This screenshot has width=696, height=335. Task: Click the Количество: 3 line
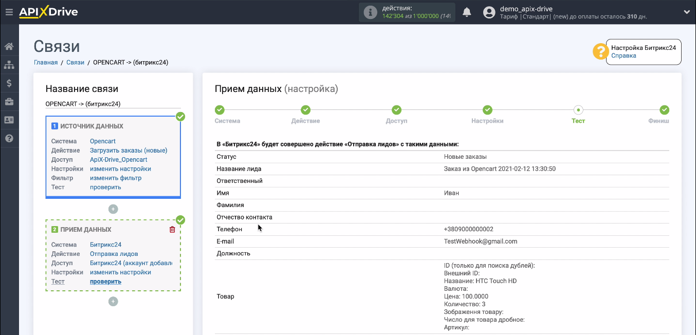[465, 304]
